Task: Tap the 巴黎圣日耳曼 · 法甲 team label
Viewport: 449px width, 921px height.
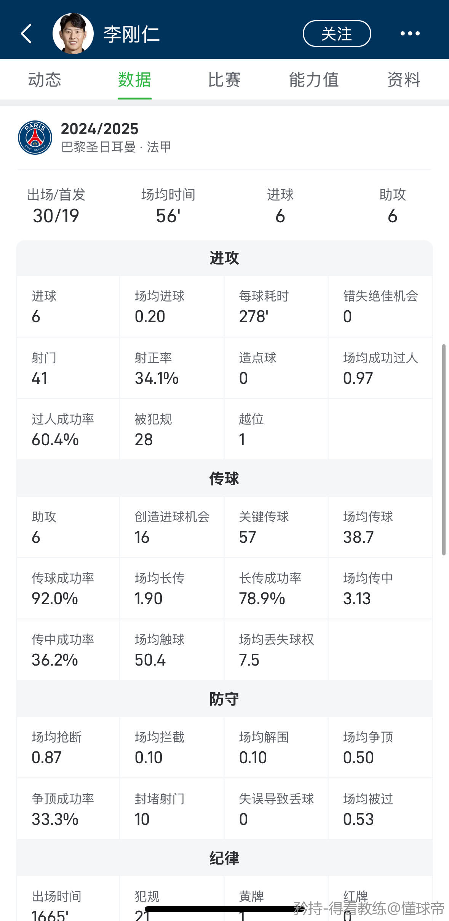Action: (116, 147)
